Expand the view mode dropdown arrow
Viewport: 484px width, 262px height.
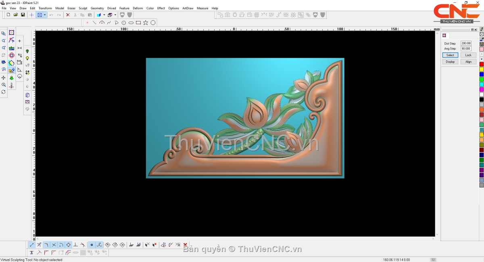click(x=45, y=15)
